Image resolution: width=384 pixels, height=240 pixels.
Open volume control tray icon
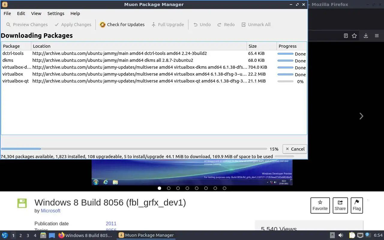340,235
